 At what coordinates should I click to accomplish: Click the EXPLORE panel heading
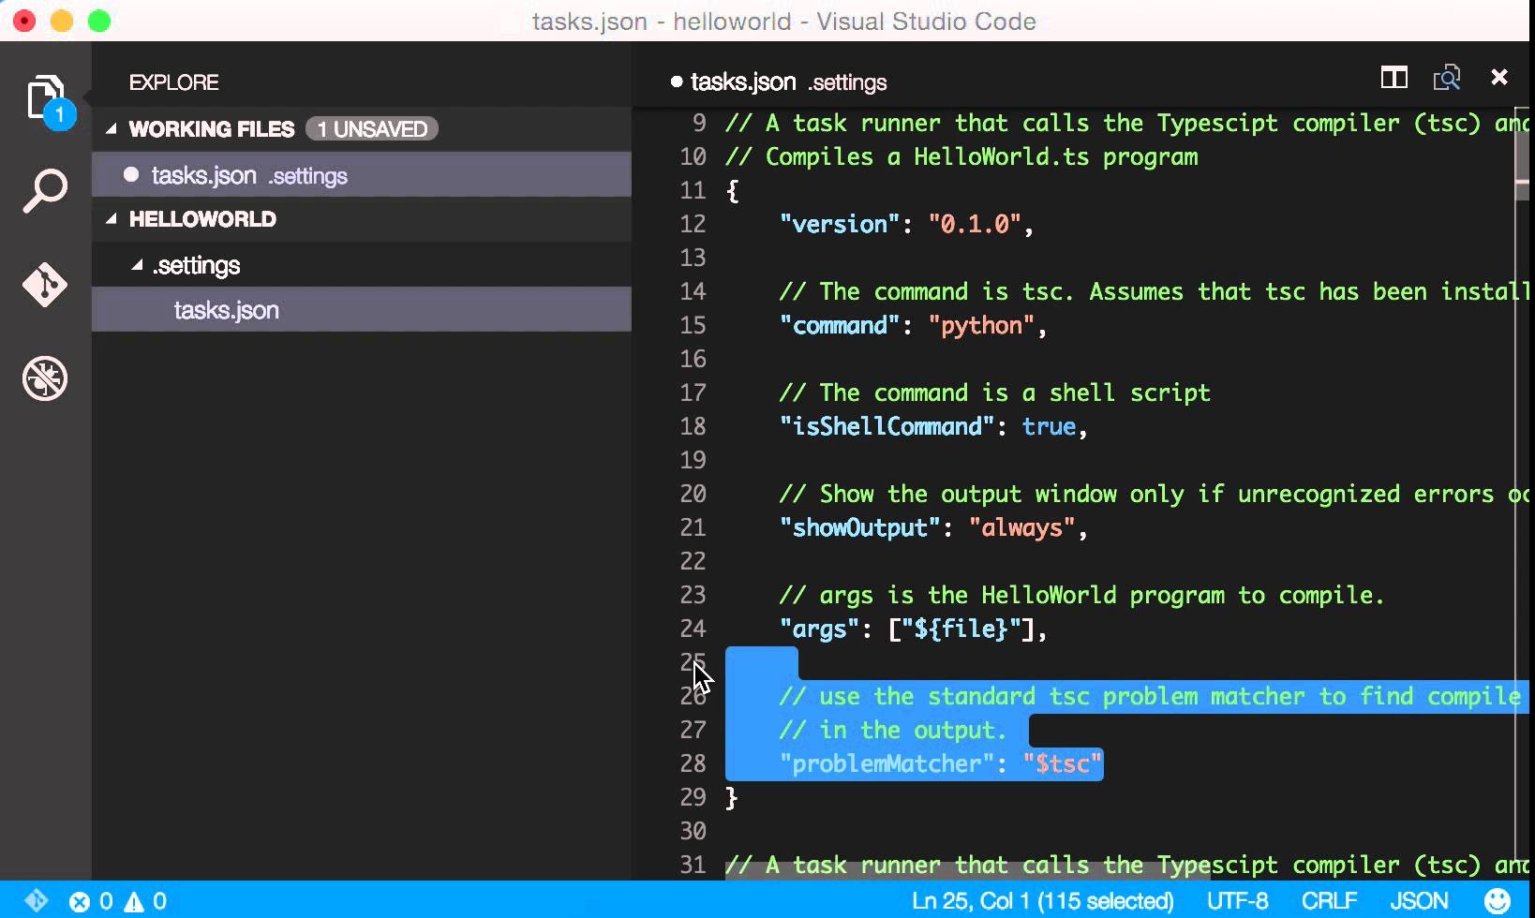[x=173, y=82]
